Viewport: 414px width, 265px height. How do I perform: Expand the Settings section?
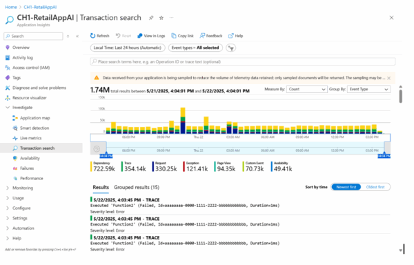[8, 218]
